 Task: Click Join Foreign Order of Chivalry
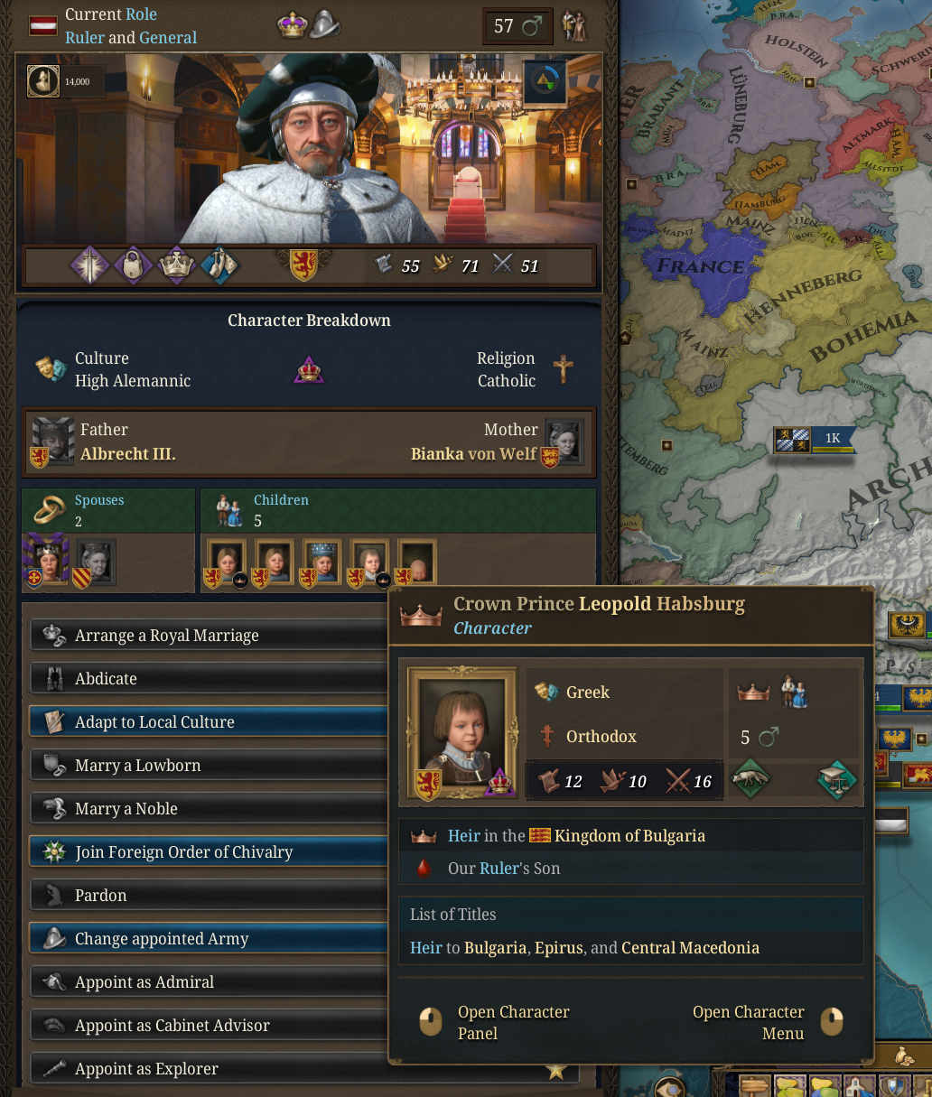(x=208, y=852)
